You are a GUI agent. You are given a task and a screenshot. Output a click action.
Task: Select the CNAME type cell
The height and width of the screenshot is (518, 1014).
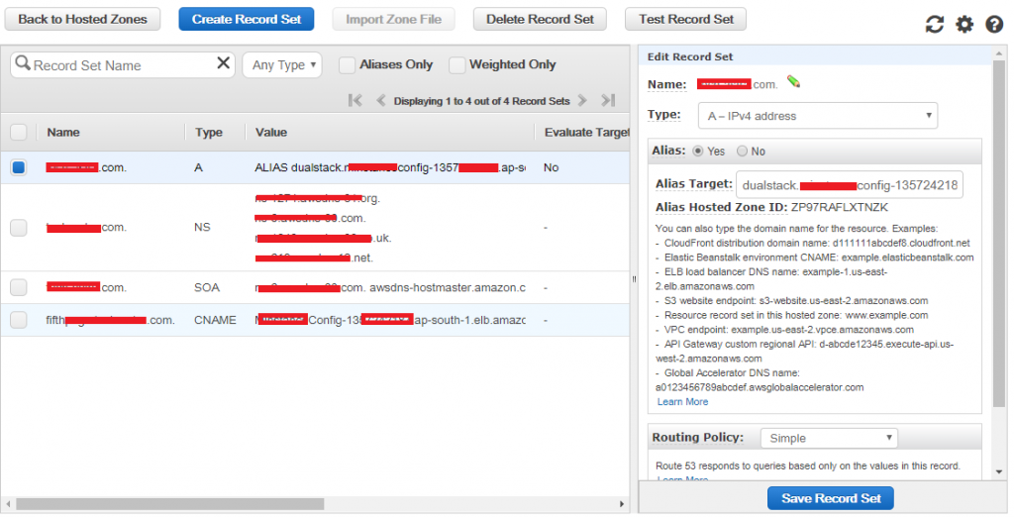pos(215,320)
